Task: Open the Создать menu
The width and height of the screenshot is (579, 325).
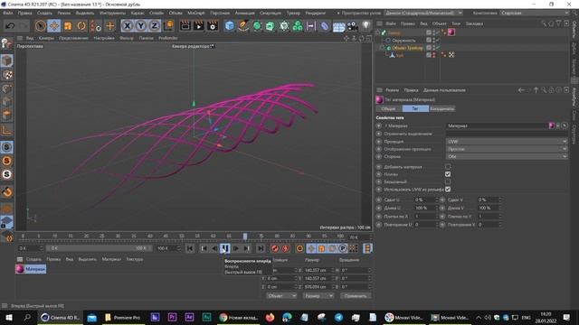Action: 44,13
